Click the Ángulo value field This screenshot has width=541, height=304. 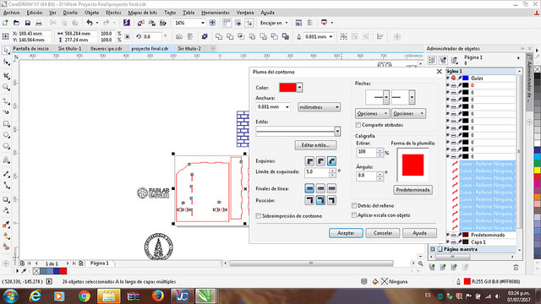coord(366,176)
